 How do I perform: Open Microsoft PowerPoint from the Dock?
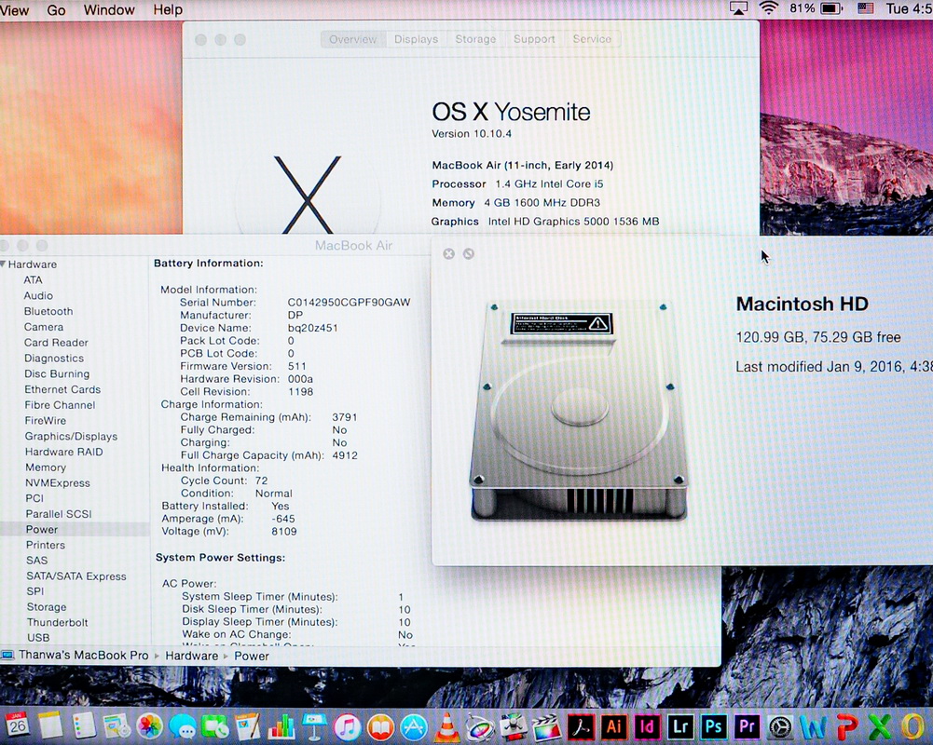click(846, 726)
